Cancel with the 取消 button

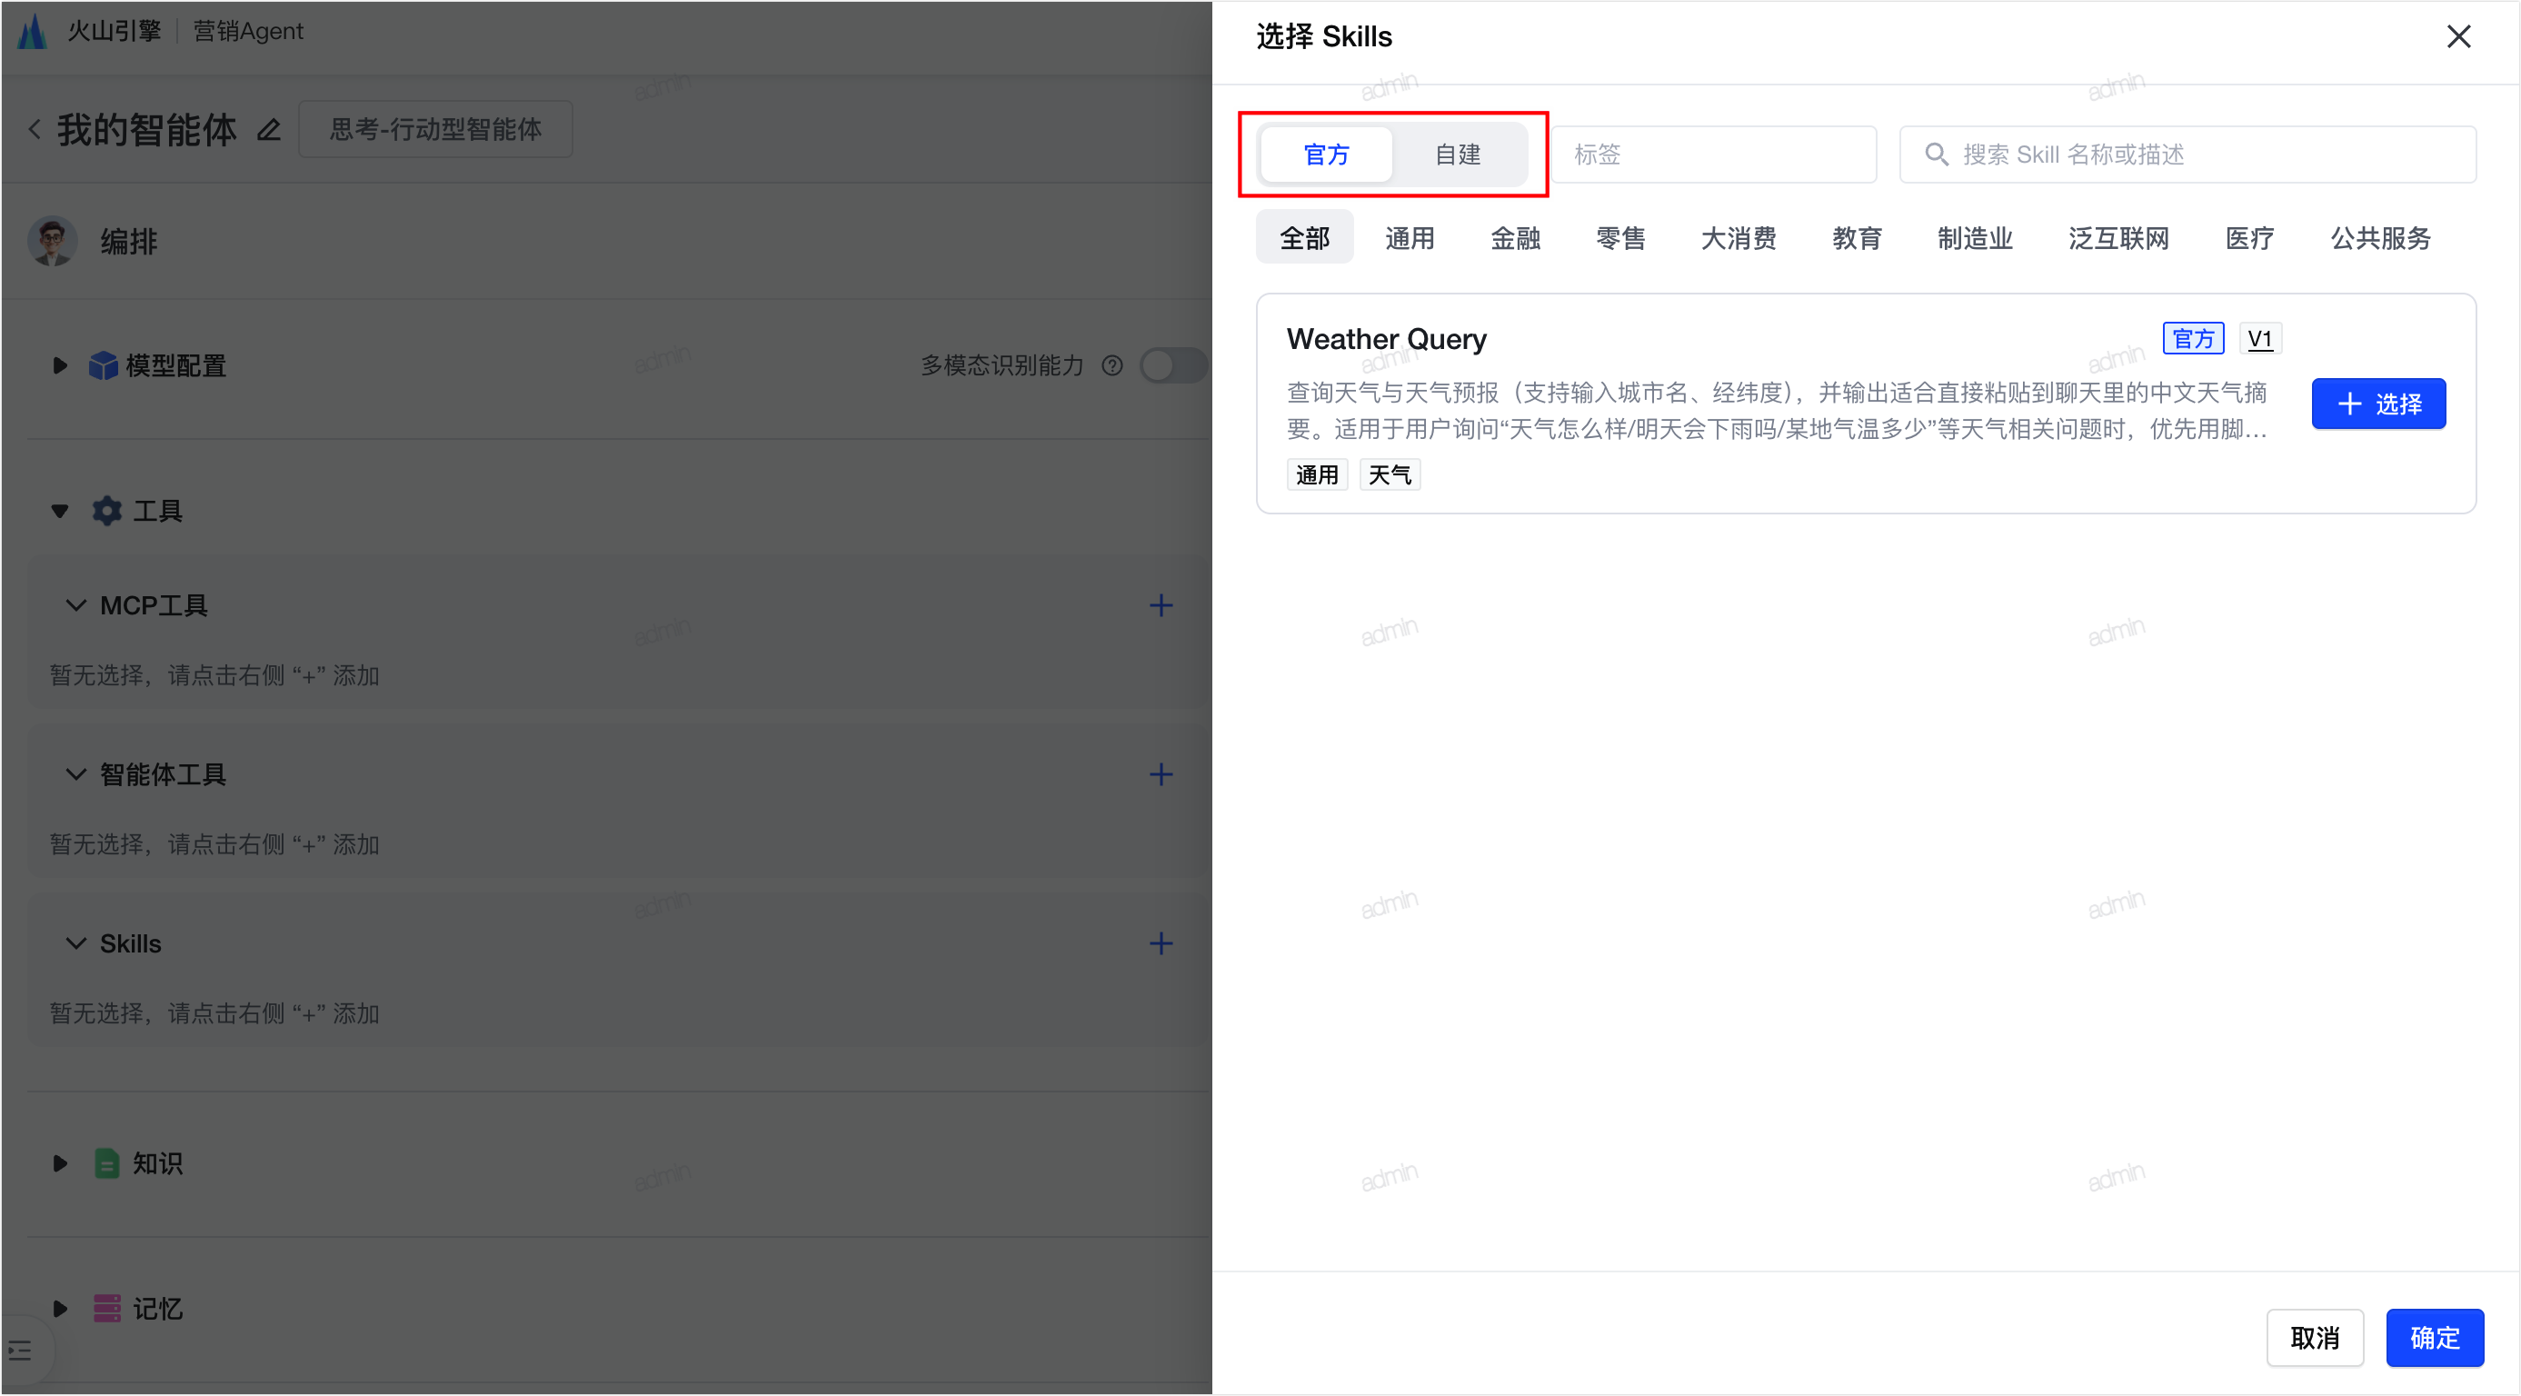2315,1337
